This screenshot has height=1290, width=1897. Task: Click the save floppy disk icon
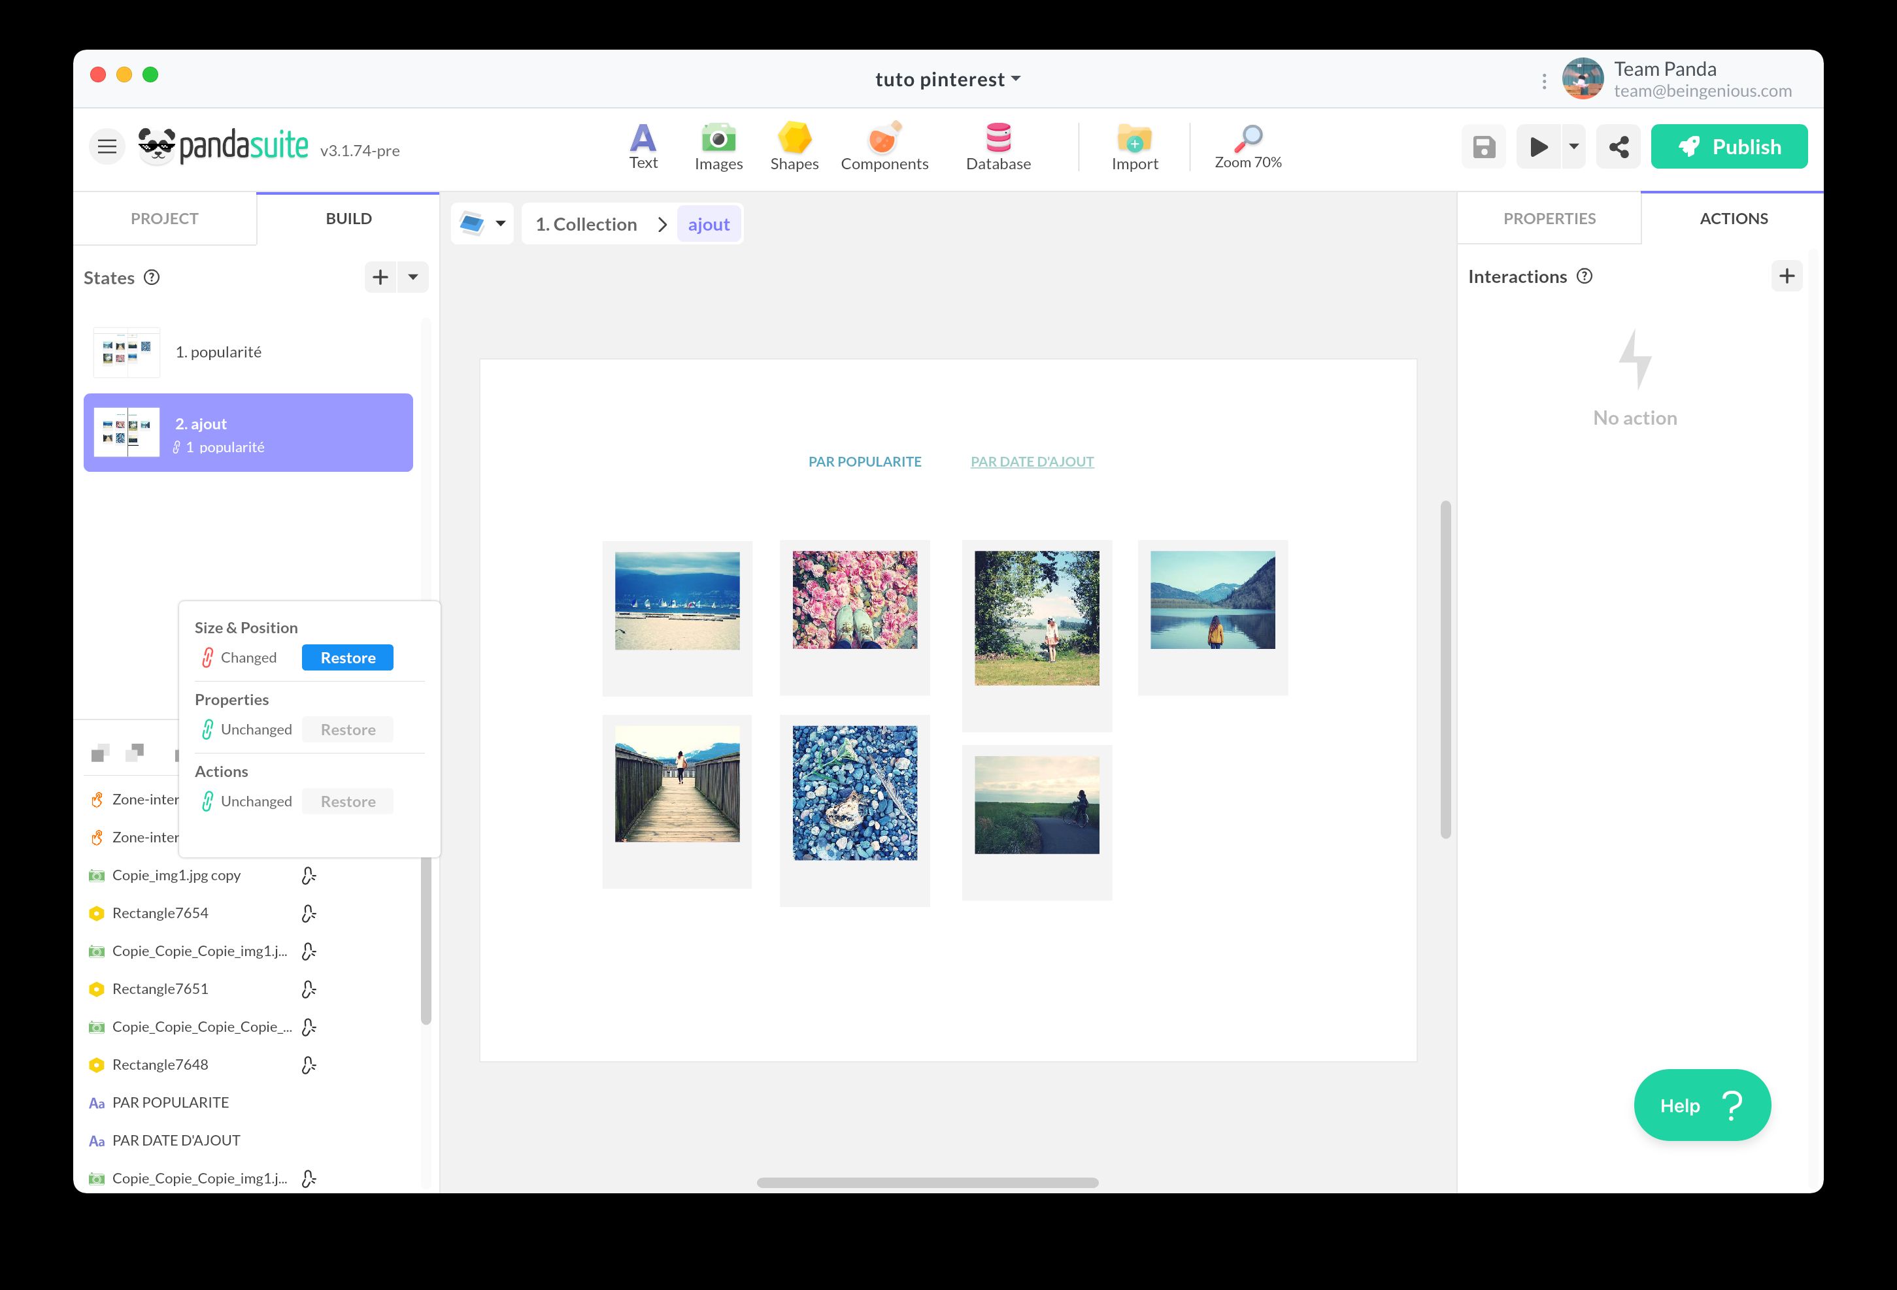coord(1483,147)
